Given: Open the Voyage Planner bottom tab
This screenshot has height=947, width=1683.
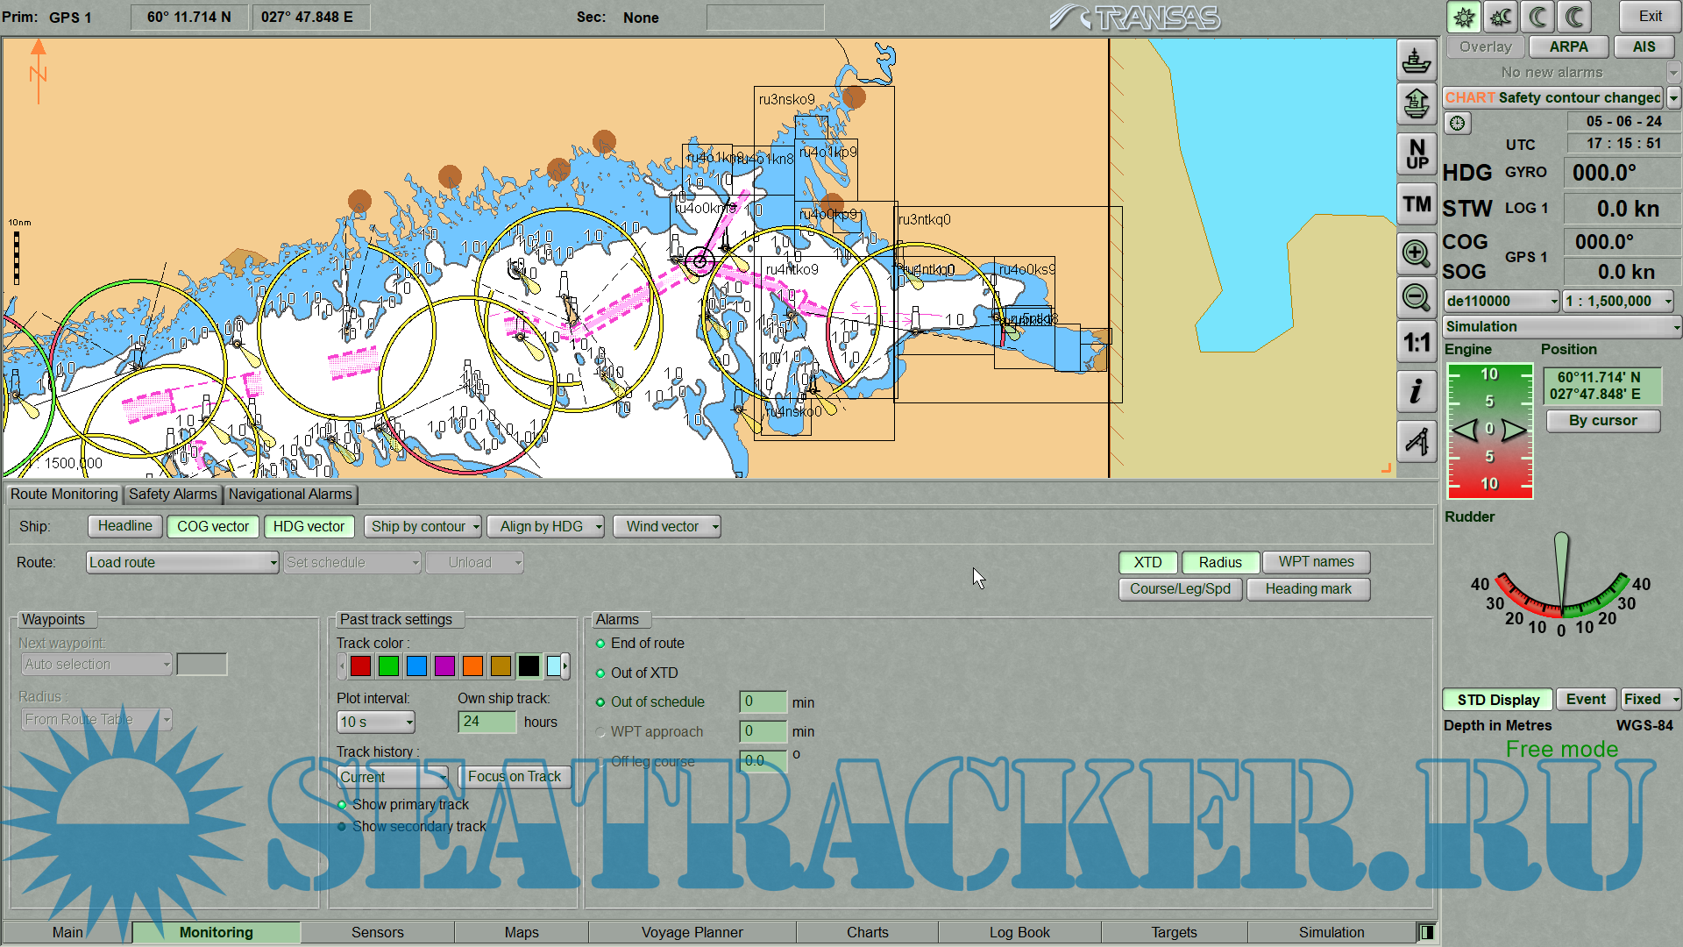Looking at the screenshot, I should (x=692, y=932).
